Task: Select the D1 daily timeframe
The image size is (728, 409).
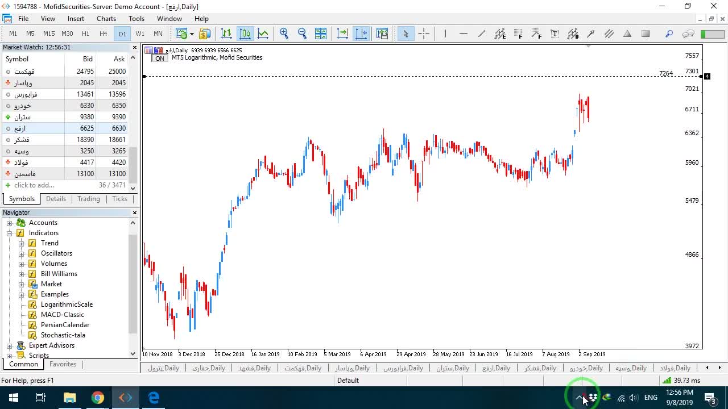Action: point(122,34)
